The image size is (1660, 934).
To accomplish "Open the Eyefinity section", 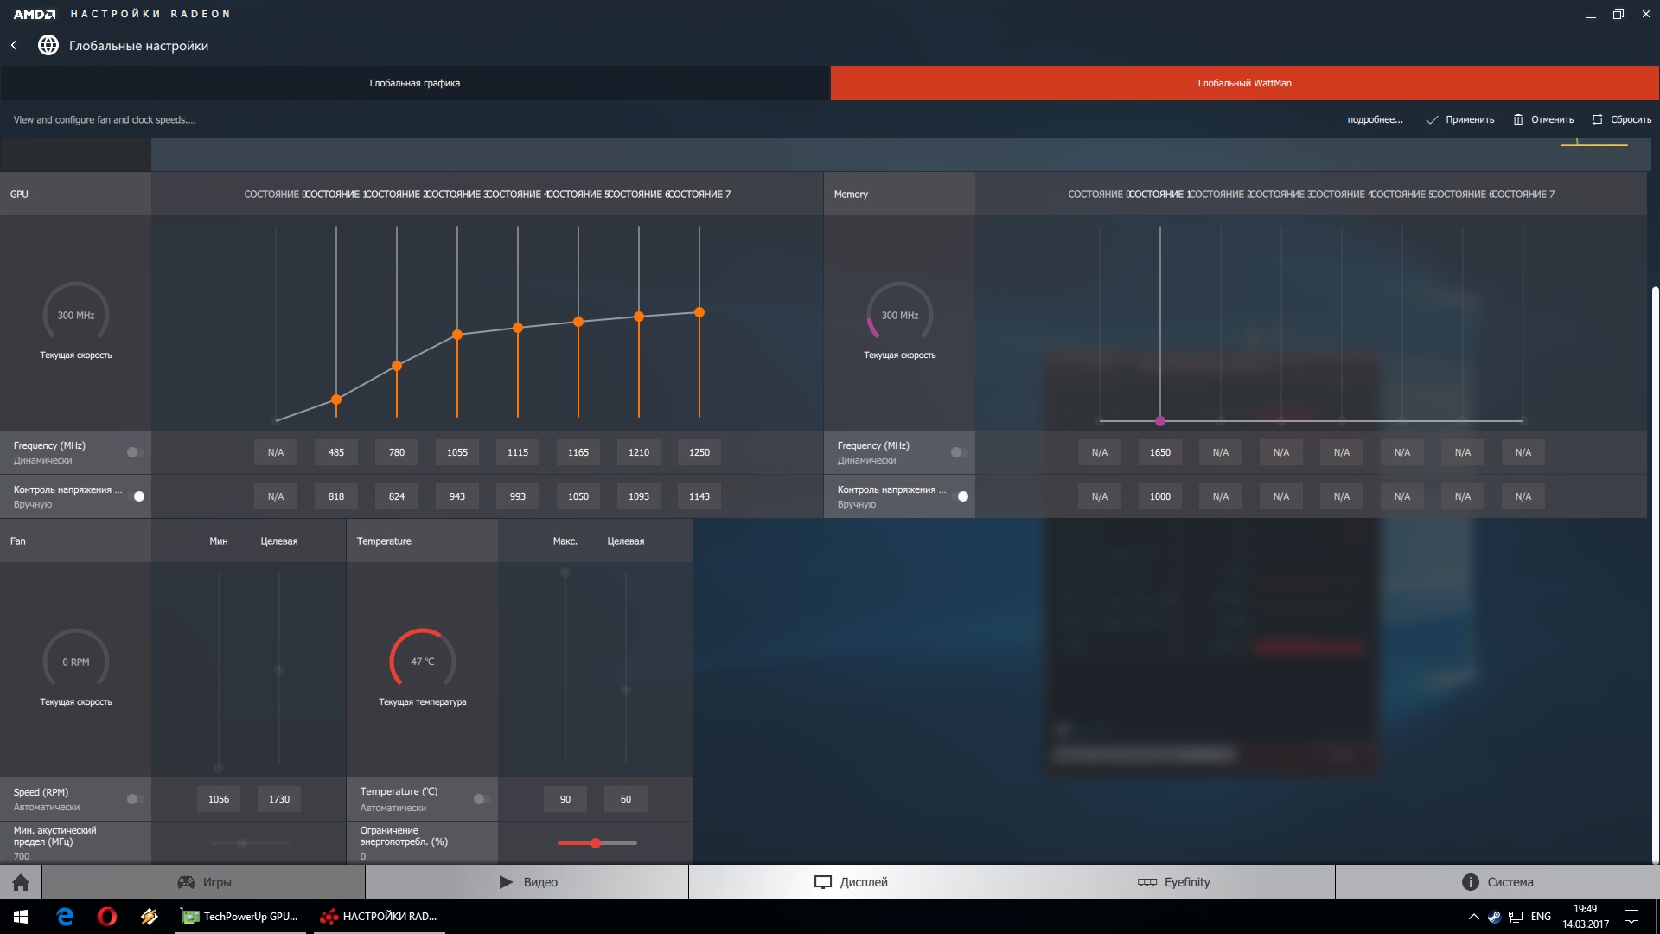I will tap(1173, 882).
